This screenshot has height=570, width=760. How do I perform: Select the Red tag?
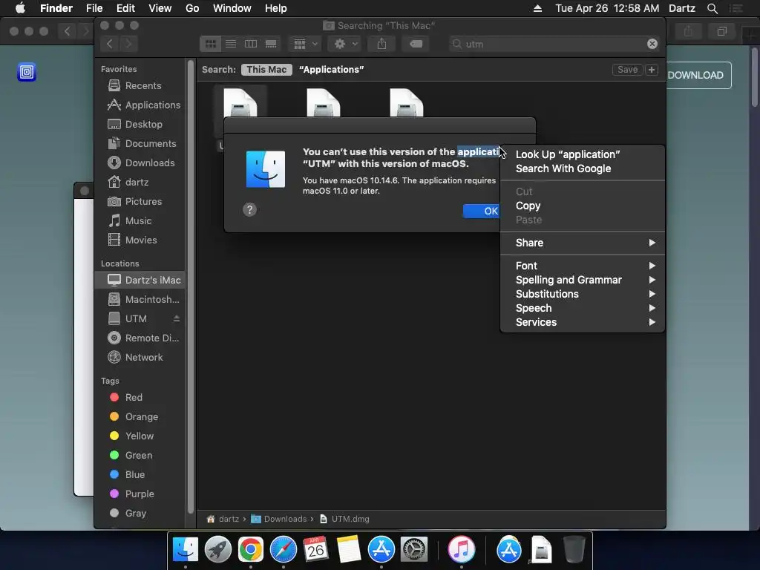pyautogui.click(x=140, y=398)
